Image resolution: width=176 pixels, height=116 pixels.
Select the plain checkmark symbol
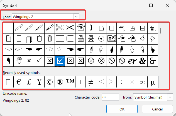click(x=39, y=61)
